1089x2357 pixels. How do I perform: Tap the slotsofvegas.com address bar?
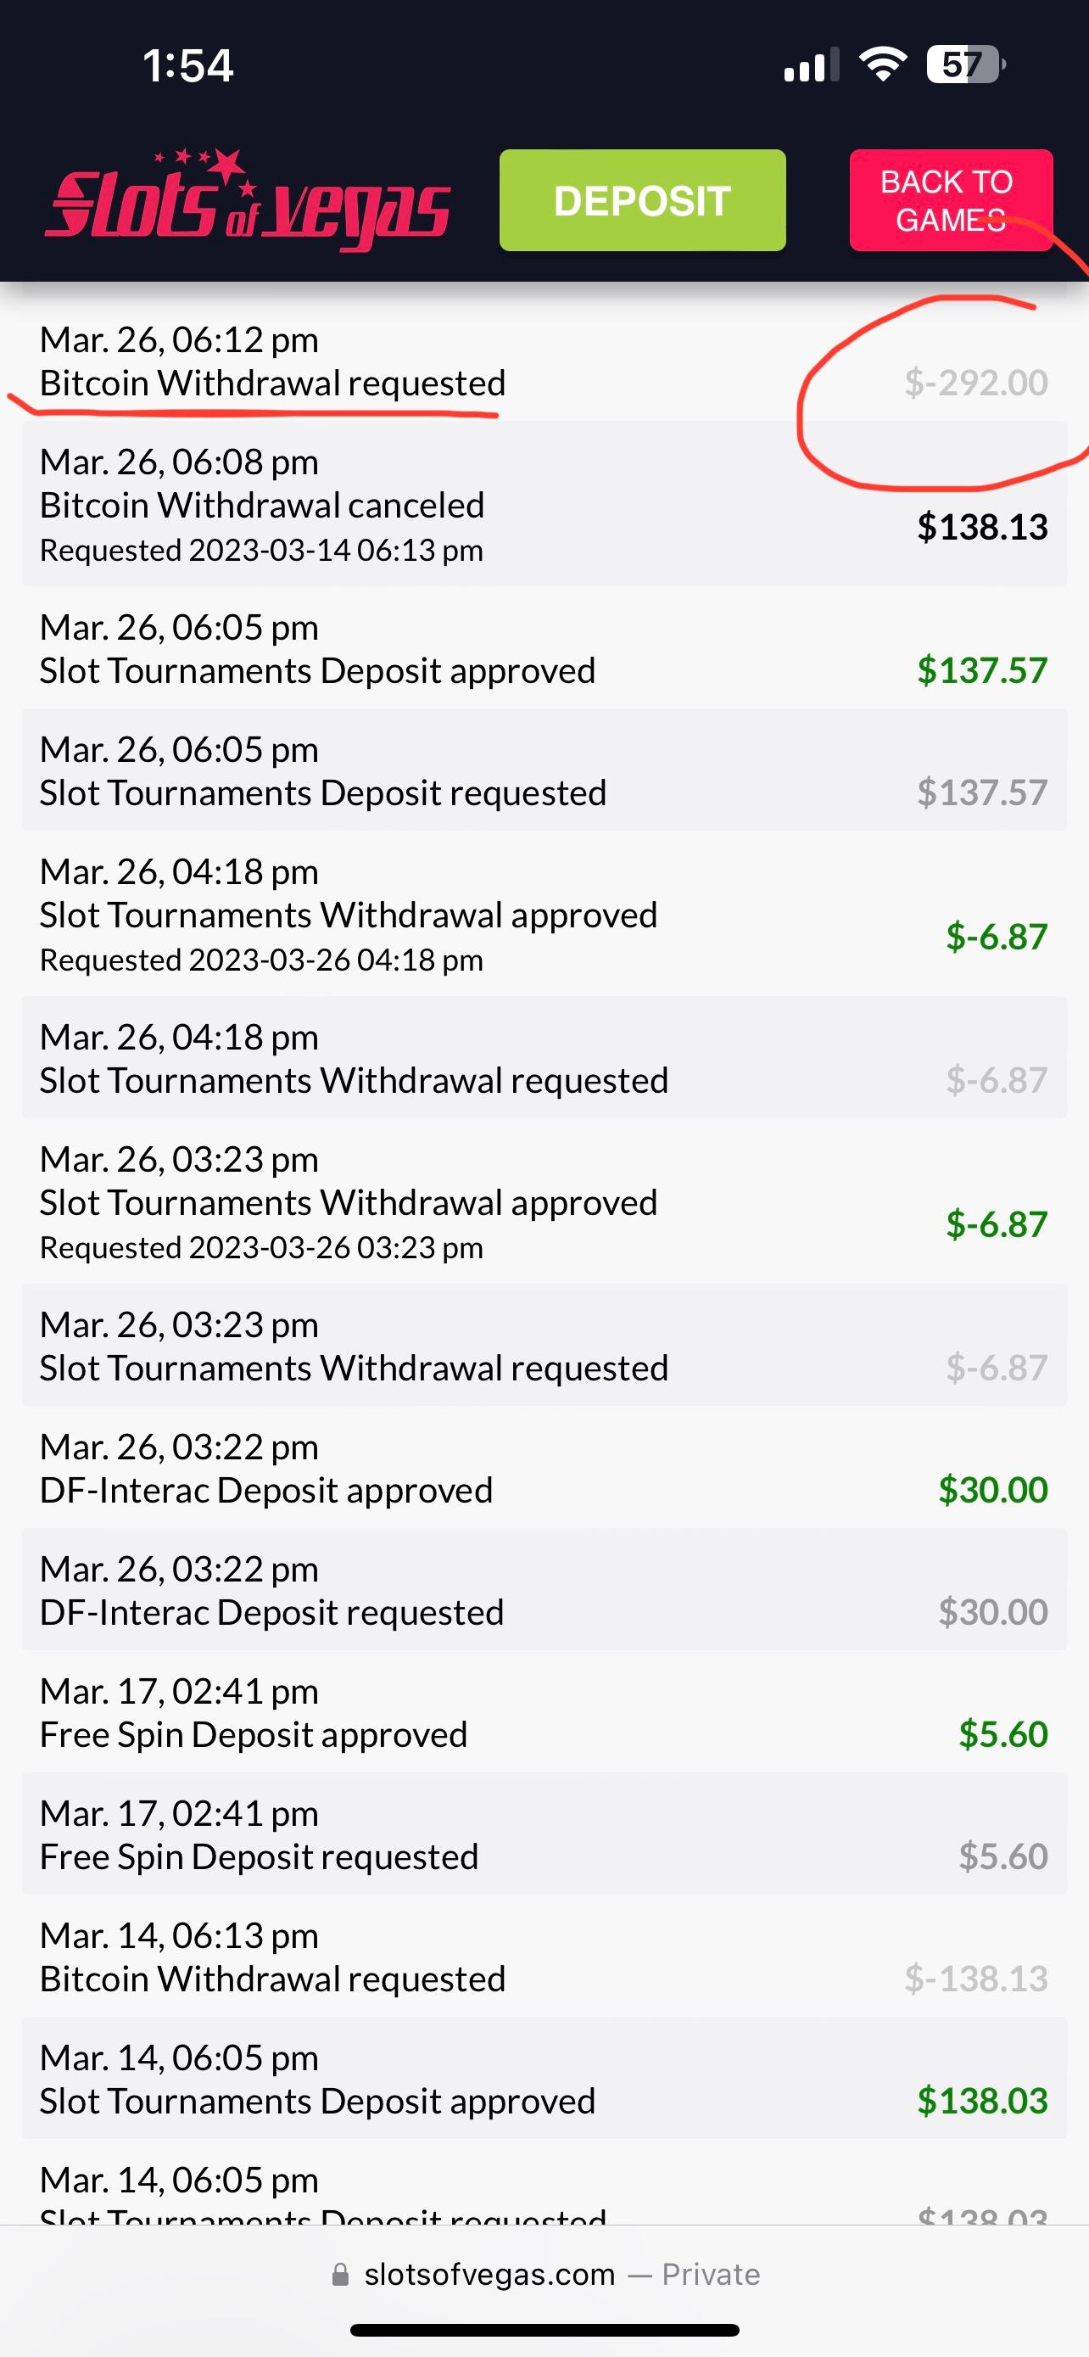[x=489, y=2274]
